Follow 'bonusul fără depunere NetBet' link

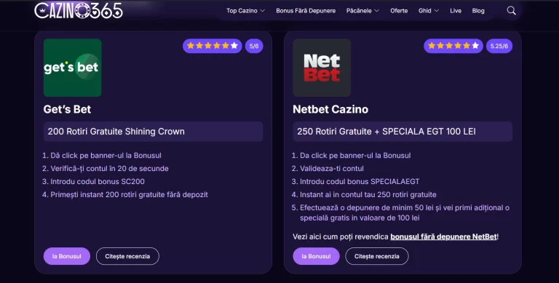443,236
